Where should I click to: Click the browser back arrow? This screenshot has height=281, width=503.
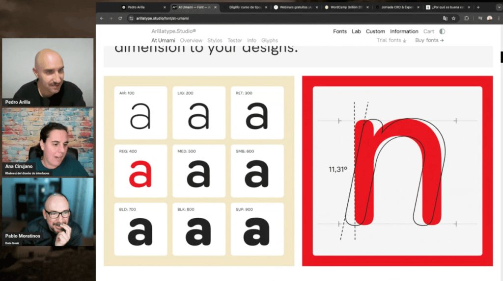tap(102, 18)
